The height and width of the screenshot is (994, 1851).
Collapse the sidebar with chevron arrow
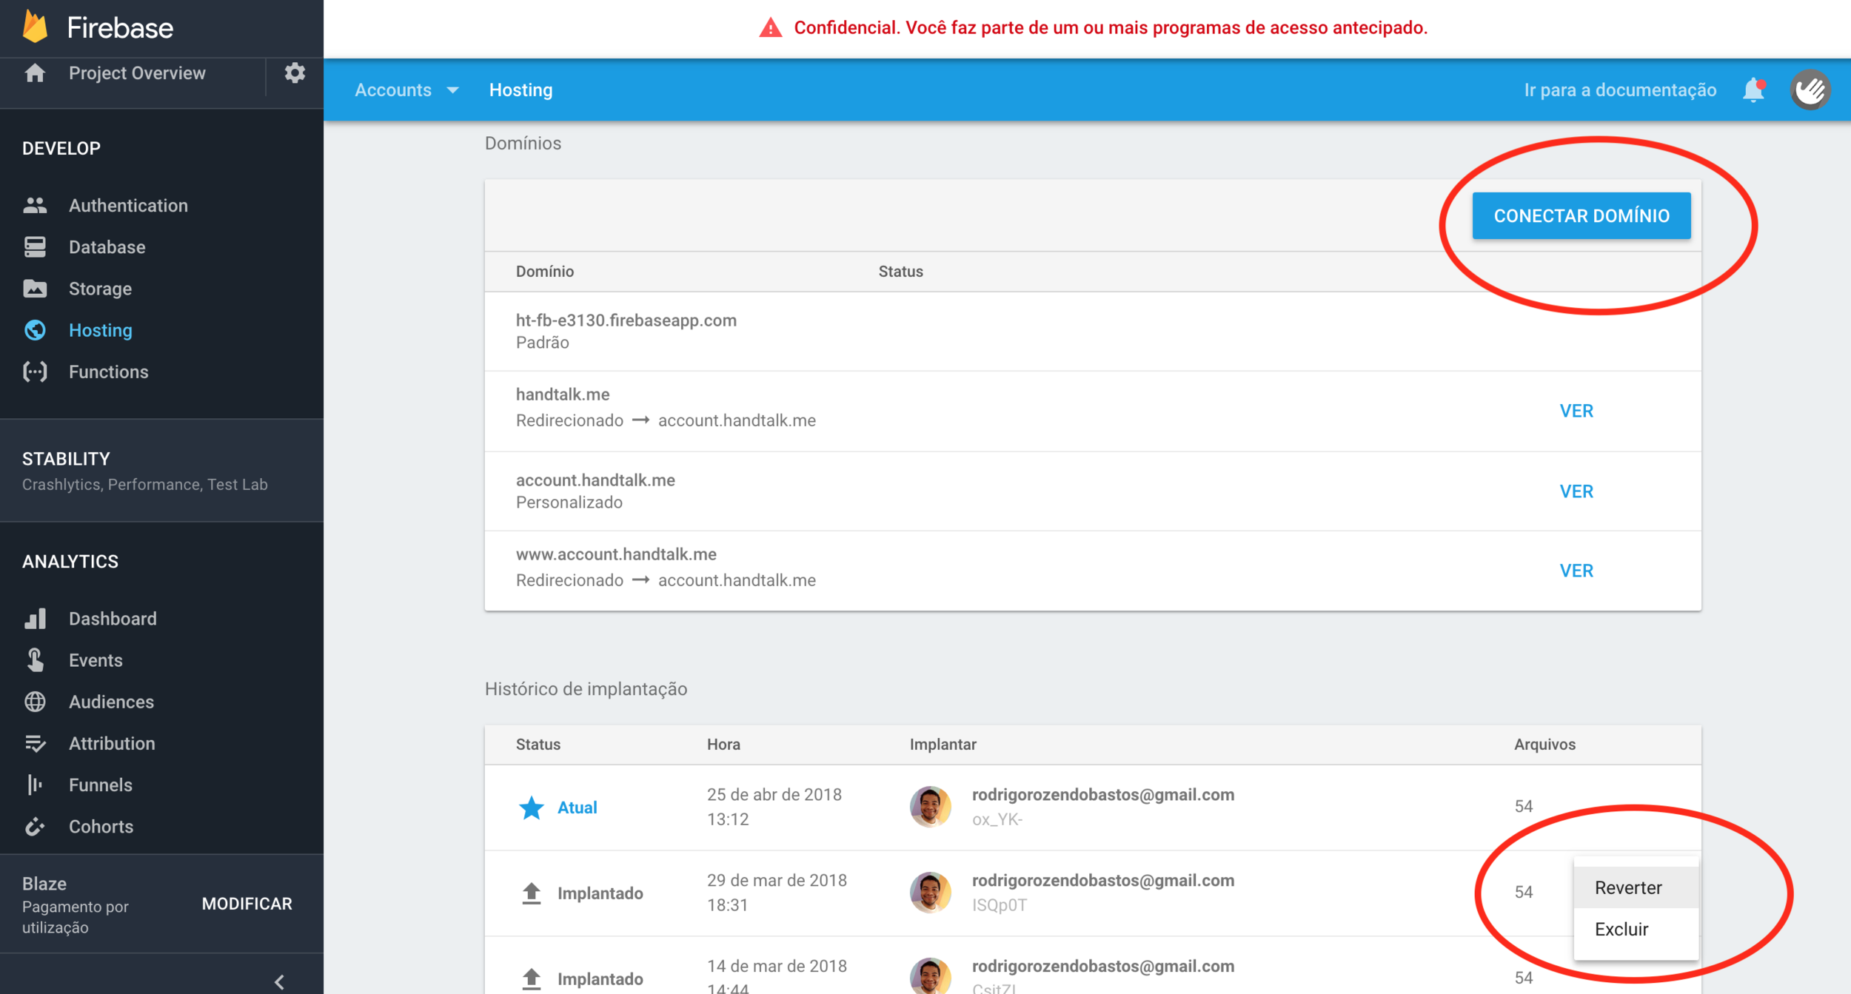pos(279,981)
